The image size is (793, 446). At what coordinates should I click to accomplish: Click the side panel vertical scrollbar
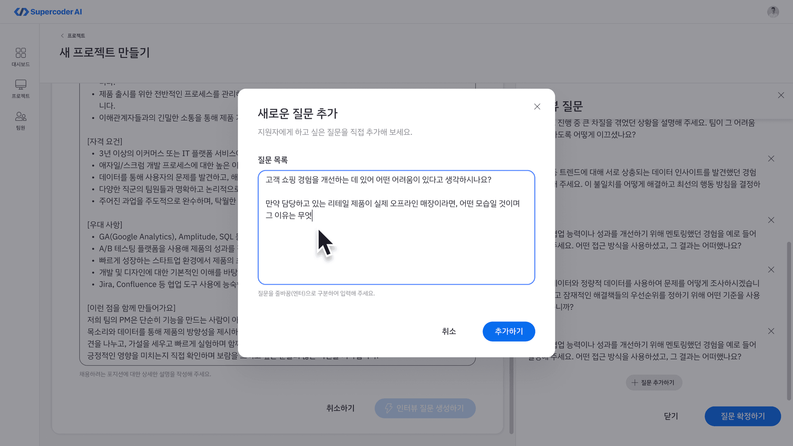789,321
